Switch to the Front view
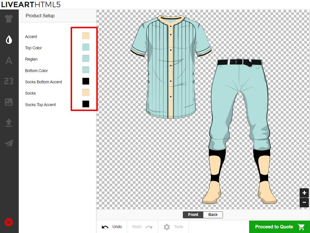Image resolution: width=310 pixels, height=233 pixels. tap(193, 215)
